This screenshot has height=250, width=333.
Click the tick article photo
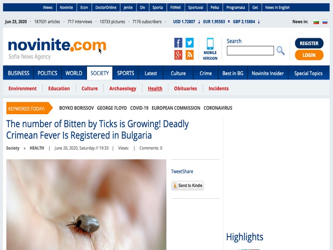[86, 205]
